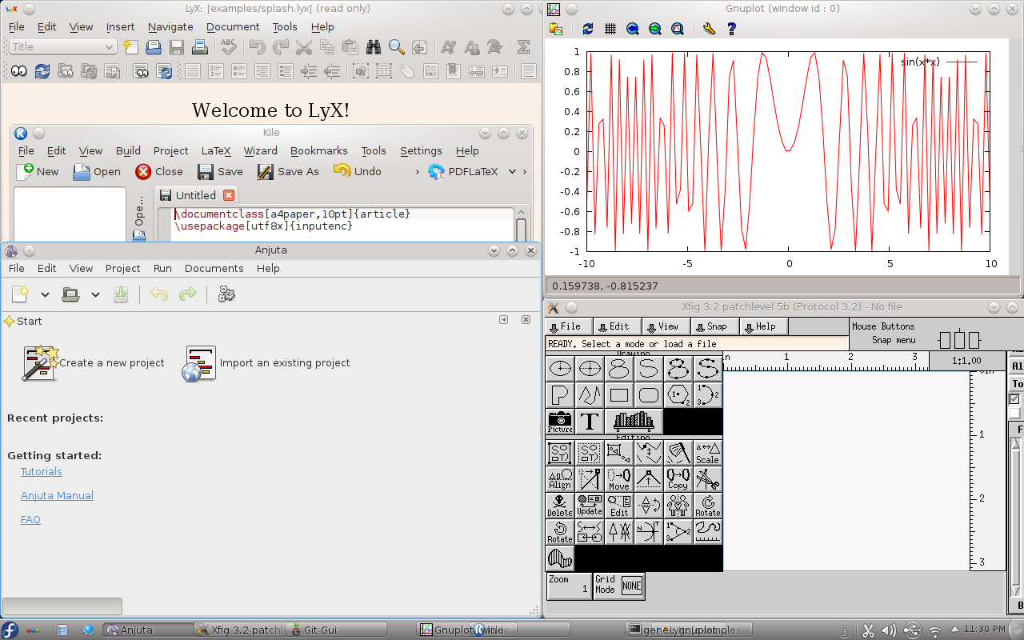Click the replot refresh icon in Gnuplot
Image resolution: width=1024 pixels, height=640 pixels.
pyautogui.click(x=588, y=29)
